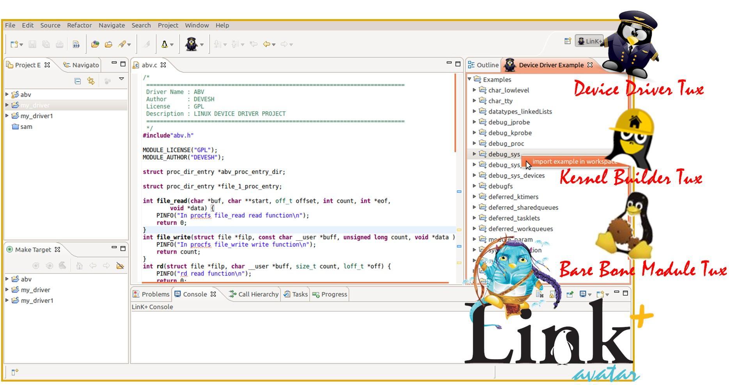Open the Refactor menu
The image size is (729, 385).
[79, 25]
